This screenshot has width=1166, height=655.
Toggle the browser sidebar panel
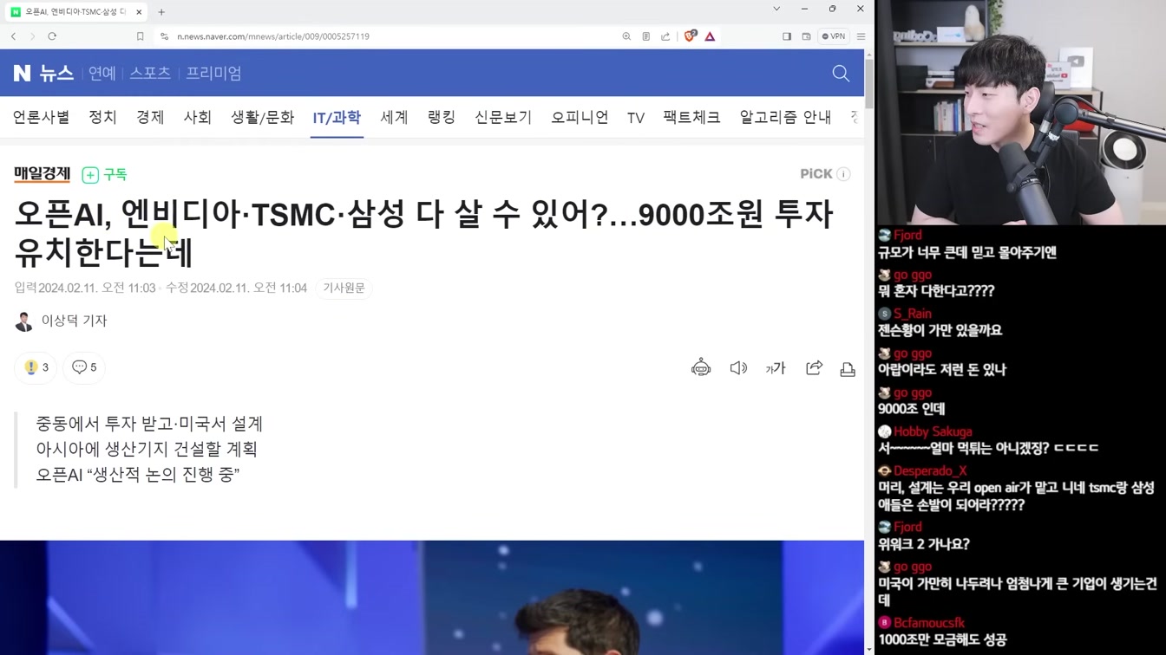click(x=787, y=36)
